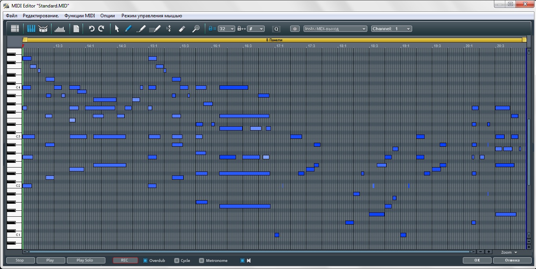The image size is (536, 269).
Task: Select the blue Pencil draw tool
Action: point(128,29)
